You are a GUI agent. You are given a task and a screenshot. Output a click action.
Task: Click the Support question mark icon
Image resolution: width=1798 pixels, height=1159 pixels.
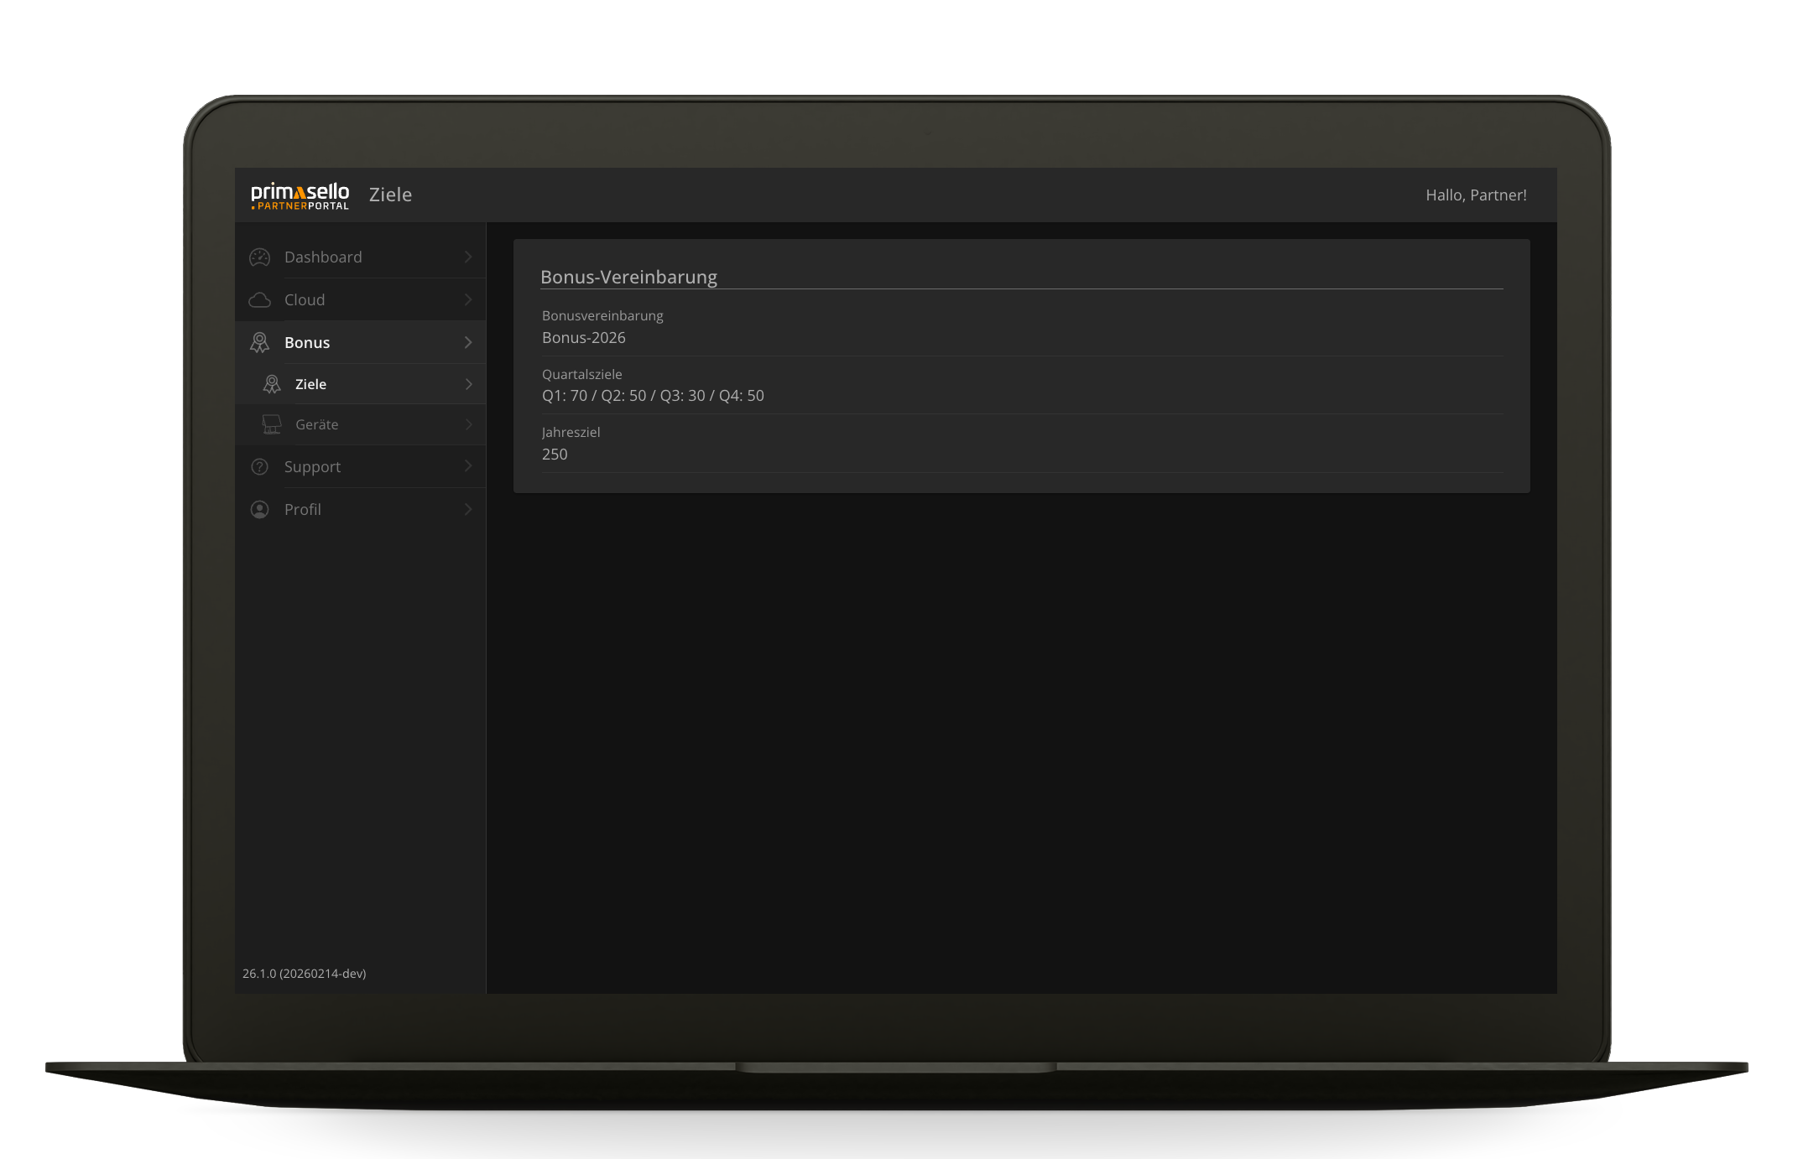click(x=260, y=467)
